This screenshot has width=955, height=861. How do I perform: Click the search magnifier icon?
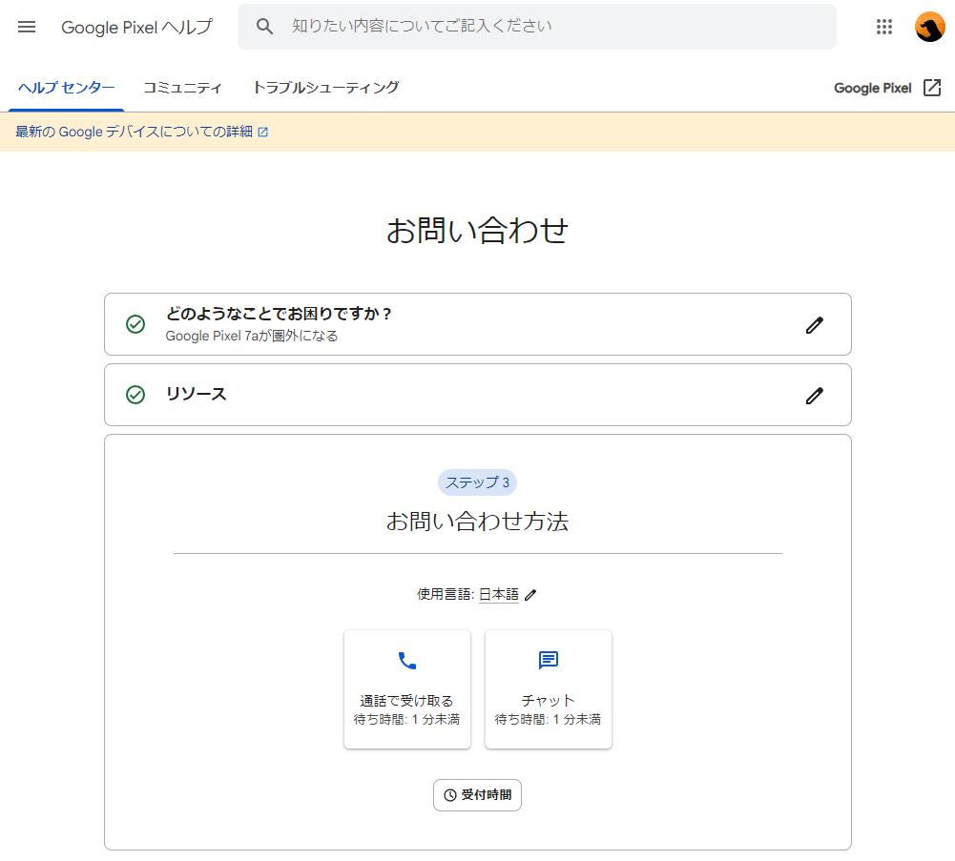pos(264,27)
